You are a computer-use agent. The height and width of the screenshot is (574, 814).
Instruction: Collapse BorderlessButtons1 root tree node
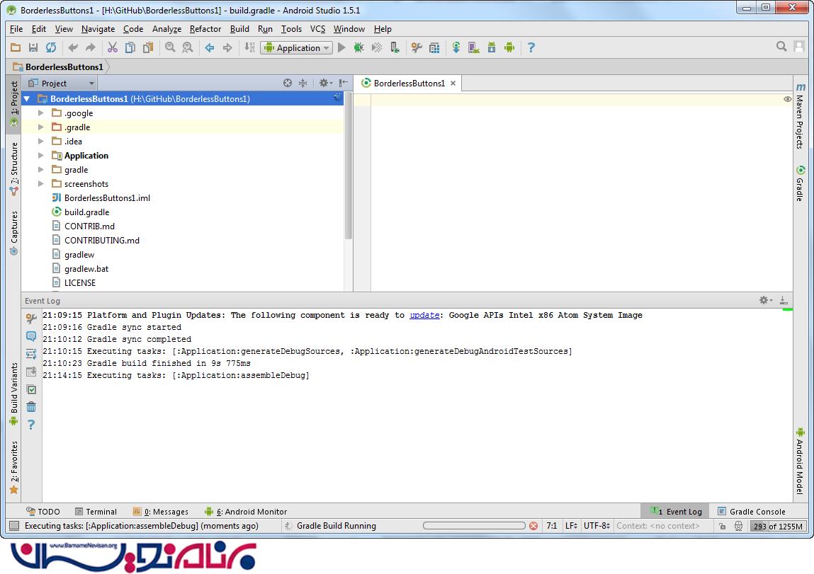point(27,98)
